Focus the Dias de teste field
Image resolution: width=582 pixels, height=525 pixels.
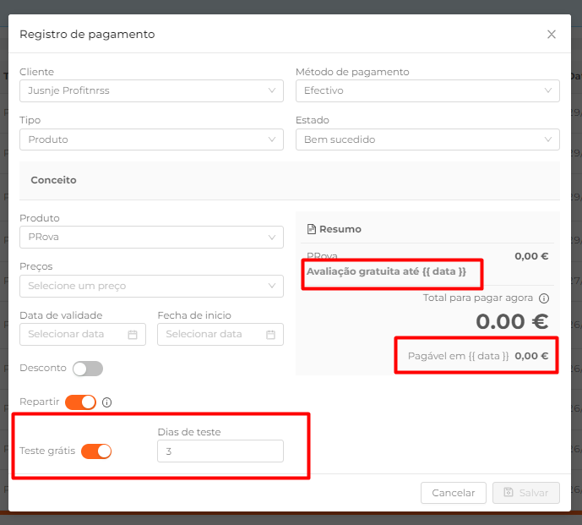coord(220,451)
